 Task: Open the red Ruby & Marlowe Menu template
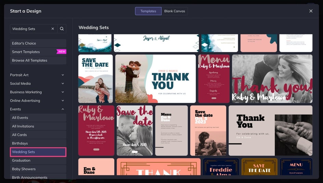[x=214, y=79]
